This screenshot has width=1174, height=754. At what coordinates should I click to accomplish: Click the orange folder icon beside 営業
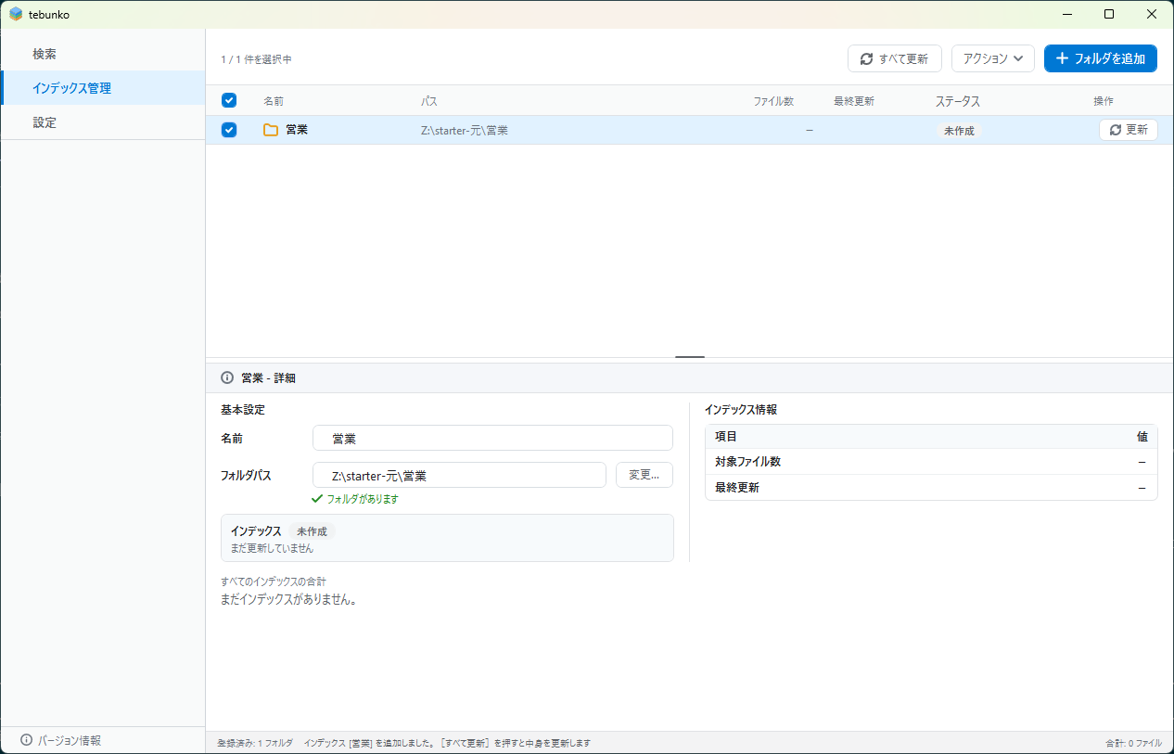pyautogui.click(x=271, y=130)
